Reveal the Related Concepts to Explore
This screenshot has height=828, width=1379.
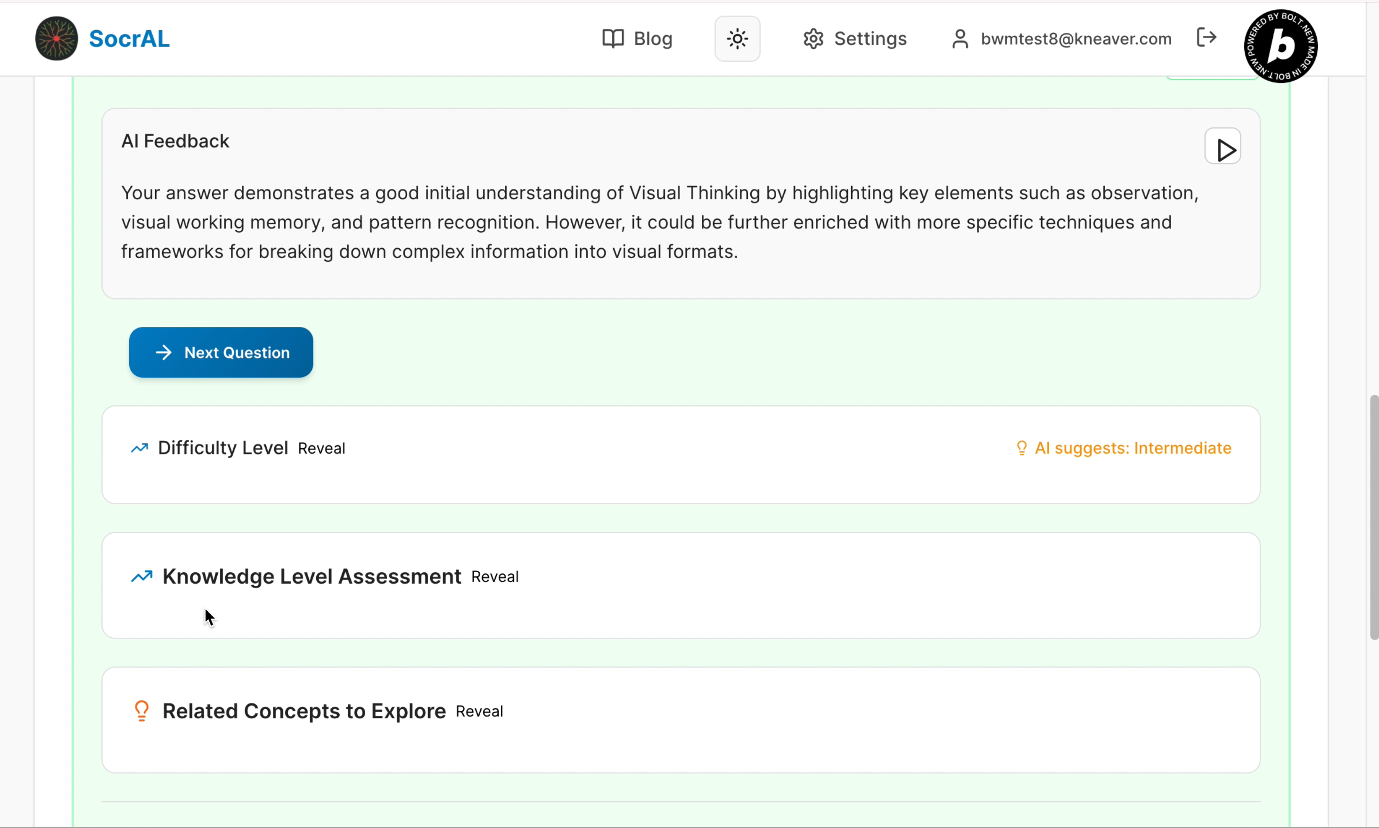pos(479,712)
